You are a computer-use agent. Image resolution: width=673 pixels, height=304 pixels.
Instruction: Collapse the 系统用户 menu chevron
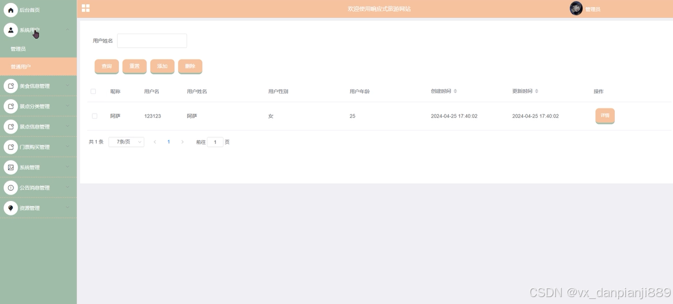[x=67, y=30]
